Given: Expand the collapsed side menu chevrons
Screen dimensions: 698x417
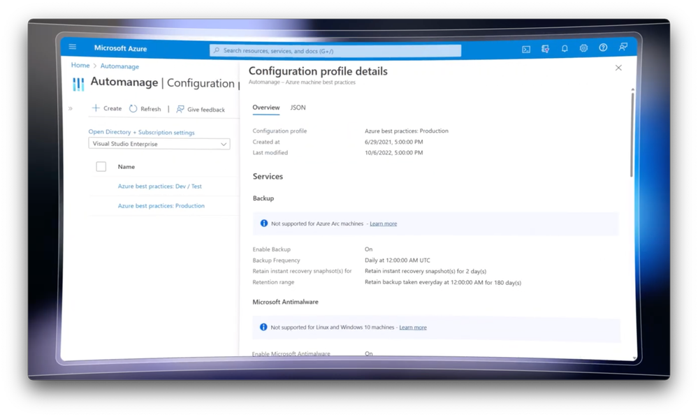Looking at the screenshot, I should tap(71, 108).
